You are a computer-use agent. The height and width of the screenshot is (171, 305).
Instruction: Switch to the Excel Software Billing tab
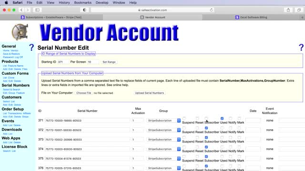coord(251,17)
